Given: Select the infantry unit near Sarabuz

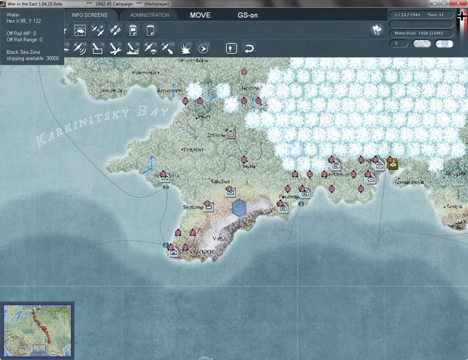Looking at the screenshot, I should point(231,192).
